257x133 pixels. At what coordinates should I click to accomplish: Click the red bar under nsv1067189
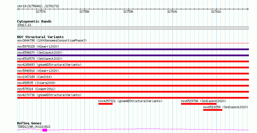[x=133, y=80]
